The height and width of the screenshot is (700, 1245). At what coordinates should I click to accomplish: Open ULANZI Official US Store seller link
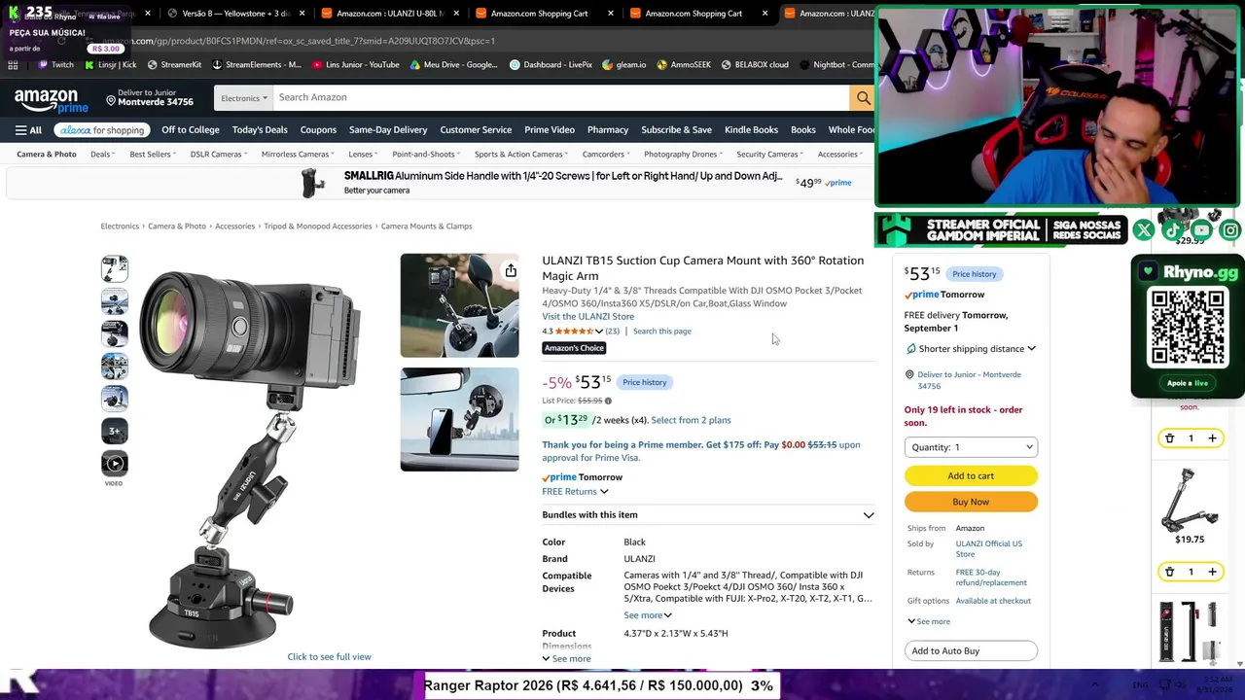tap(988, 549)
